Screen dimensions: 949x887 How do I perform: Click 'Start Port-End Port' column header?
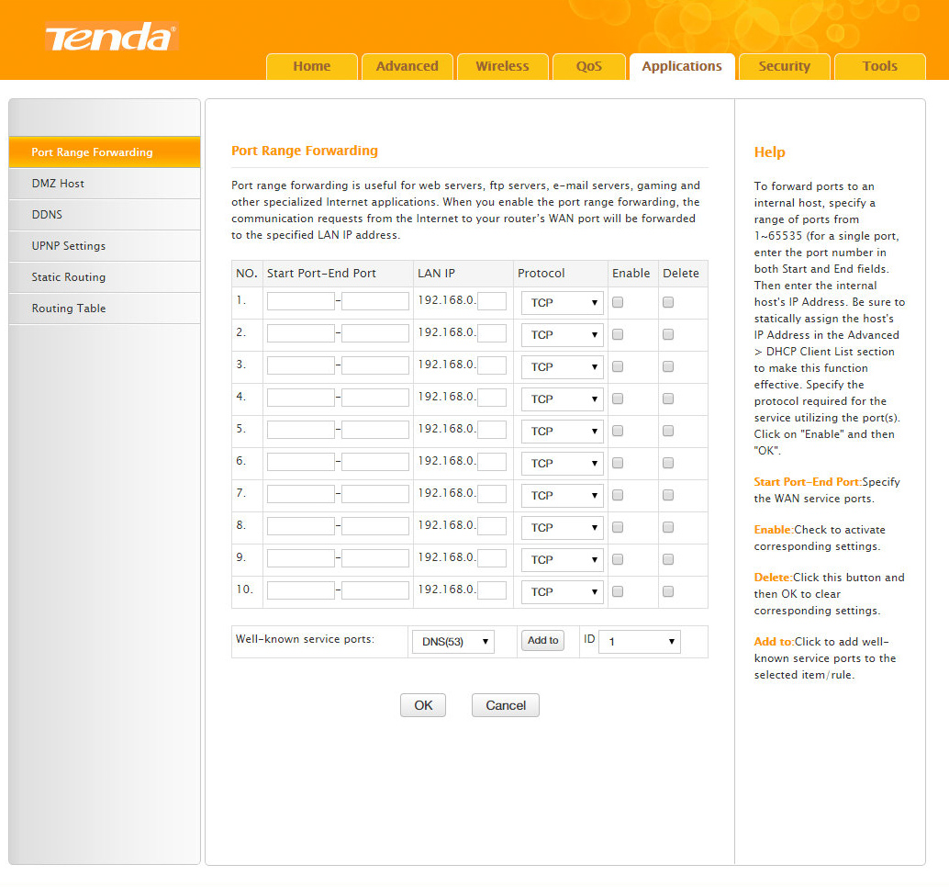click(321, 273)
